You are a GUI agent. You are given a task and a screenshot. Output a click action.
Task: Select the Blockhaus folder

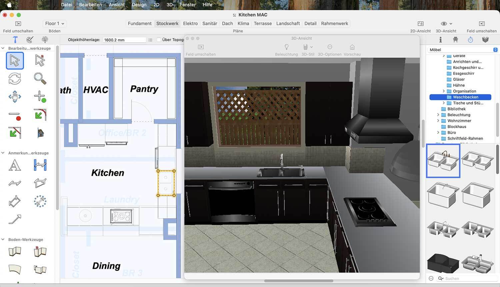point(457,127)
